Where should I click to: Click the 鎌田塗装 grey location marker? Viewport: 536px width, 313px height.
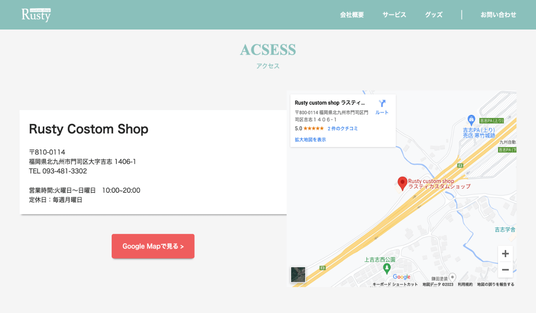(452, 277)
